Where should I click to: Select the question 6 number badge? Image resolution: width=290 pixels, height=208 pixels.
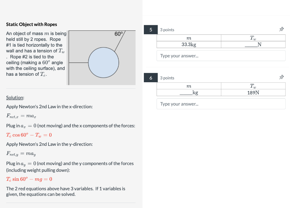pyautogui.click(x=151, y=78)
